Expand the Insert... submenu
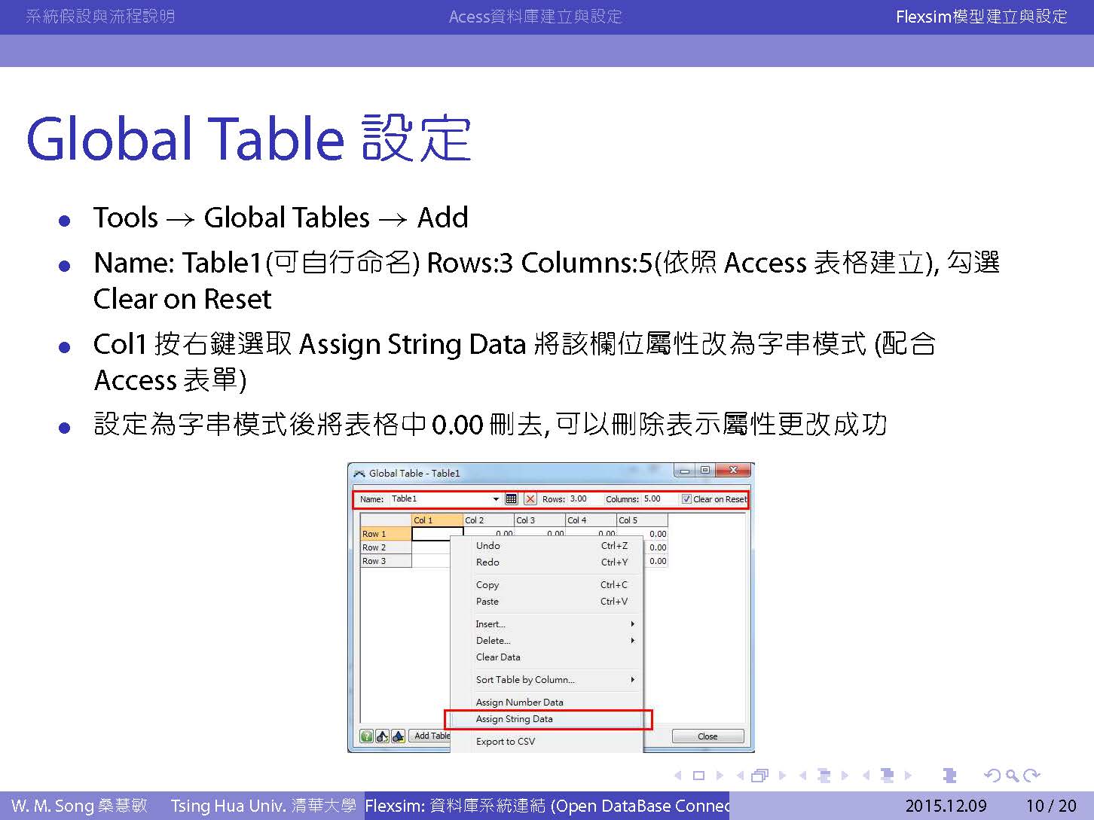Viewport: 1094px width, 820px height. click(555, 624)
